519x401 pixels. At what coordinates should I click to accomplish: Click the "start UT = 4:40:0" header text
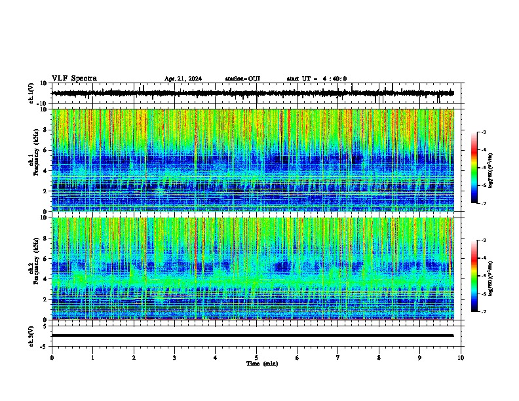click(x=317, y=79)
